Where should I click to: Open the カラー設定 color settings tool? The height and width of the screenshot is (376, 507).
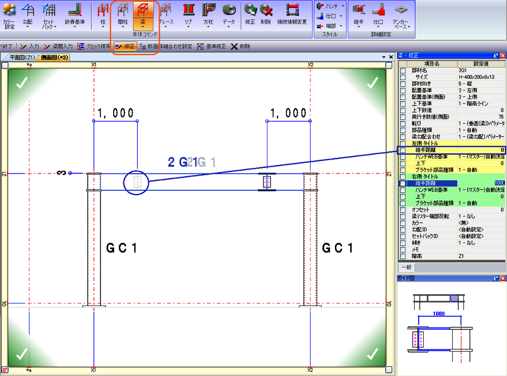coord(9,15)
